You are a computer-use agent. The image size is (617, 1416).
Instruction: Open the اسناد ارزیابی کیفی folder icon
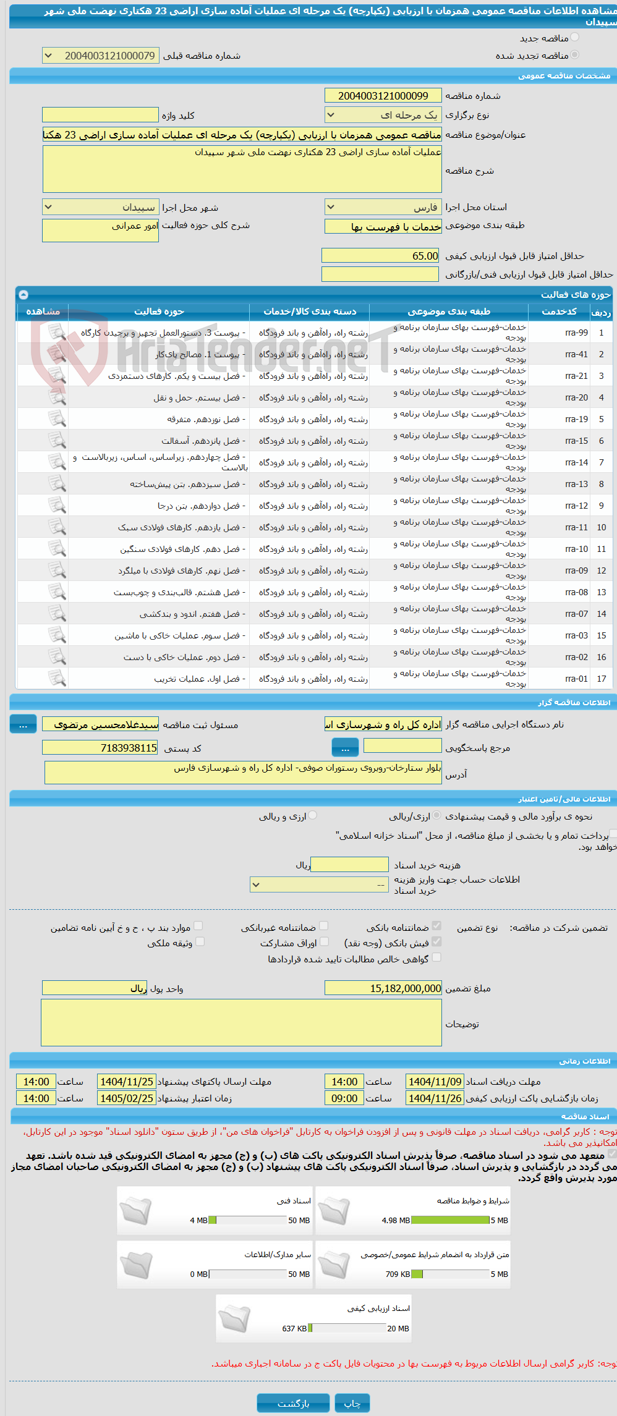[x=234, y=1318]
